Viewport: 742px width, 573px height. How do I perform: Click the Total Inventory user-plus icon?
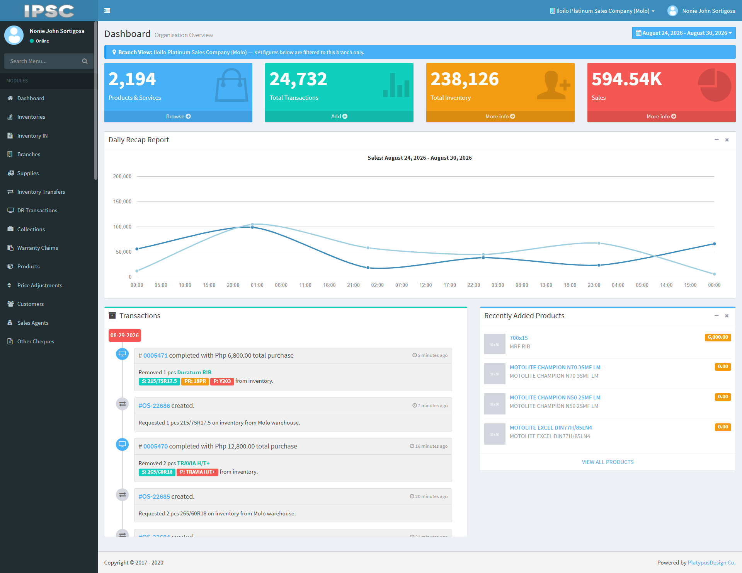pos(553,85)
